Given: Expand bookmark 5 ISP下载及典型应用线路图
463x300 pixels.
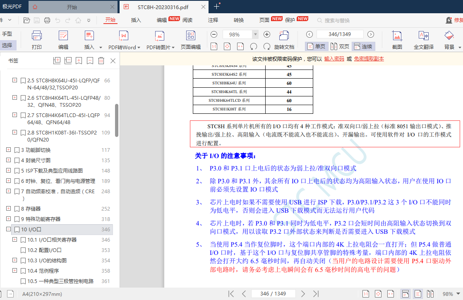Looking at the screenshot, I should 9,170.
